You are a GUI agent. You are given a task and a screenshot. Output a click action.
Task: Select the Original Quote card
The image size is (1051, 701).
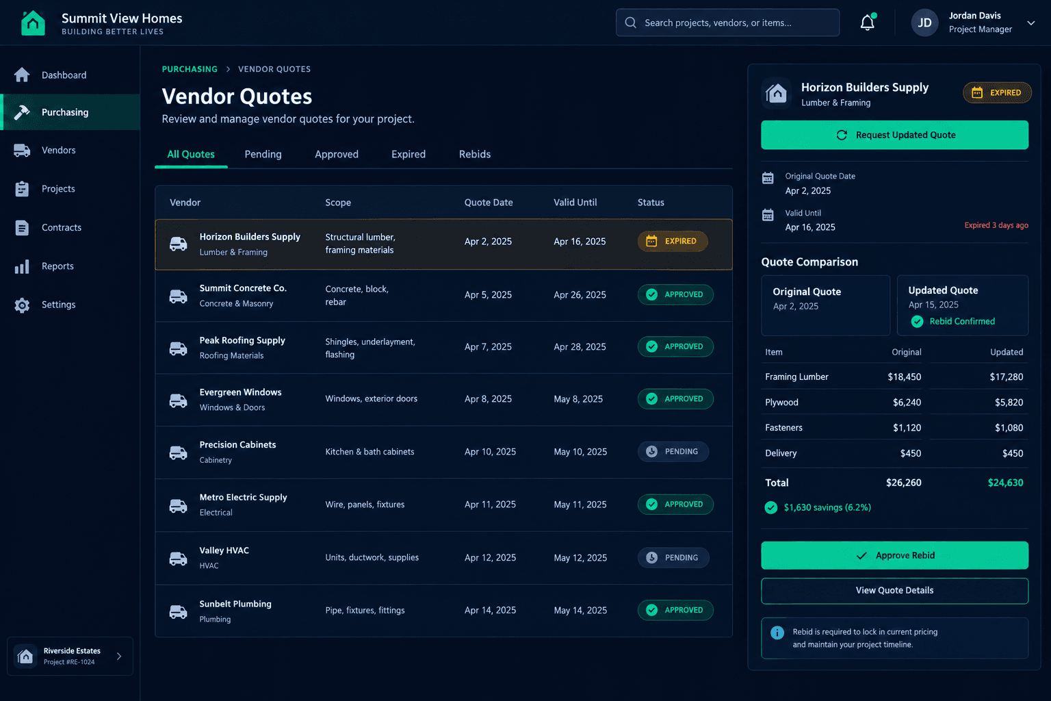pos(826,305)
